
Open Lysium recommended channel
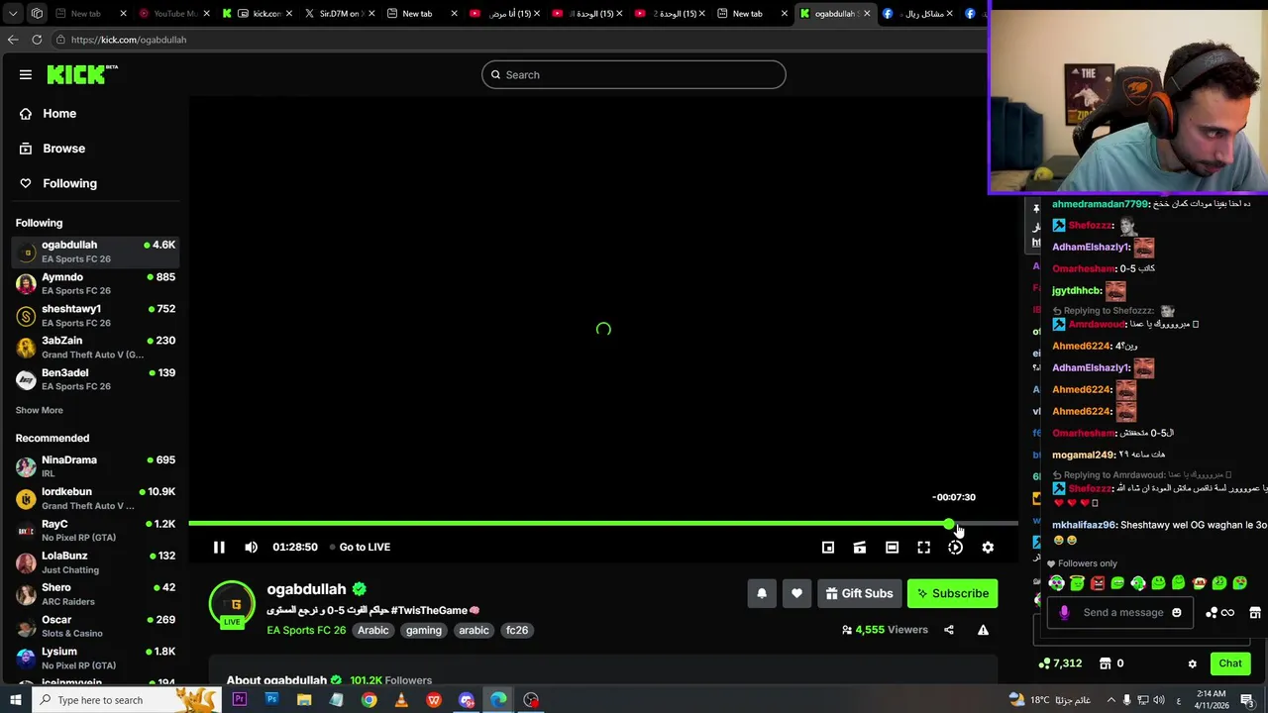coord(95,659)
